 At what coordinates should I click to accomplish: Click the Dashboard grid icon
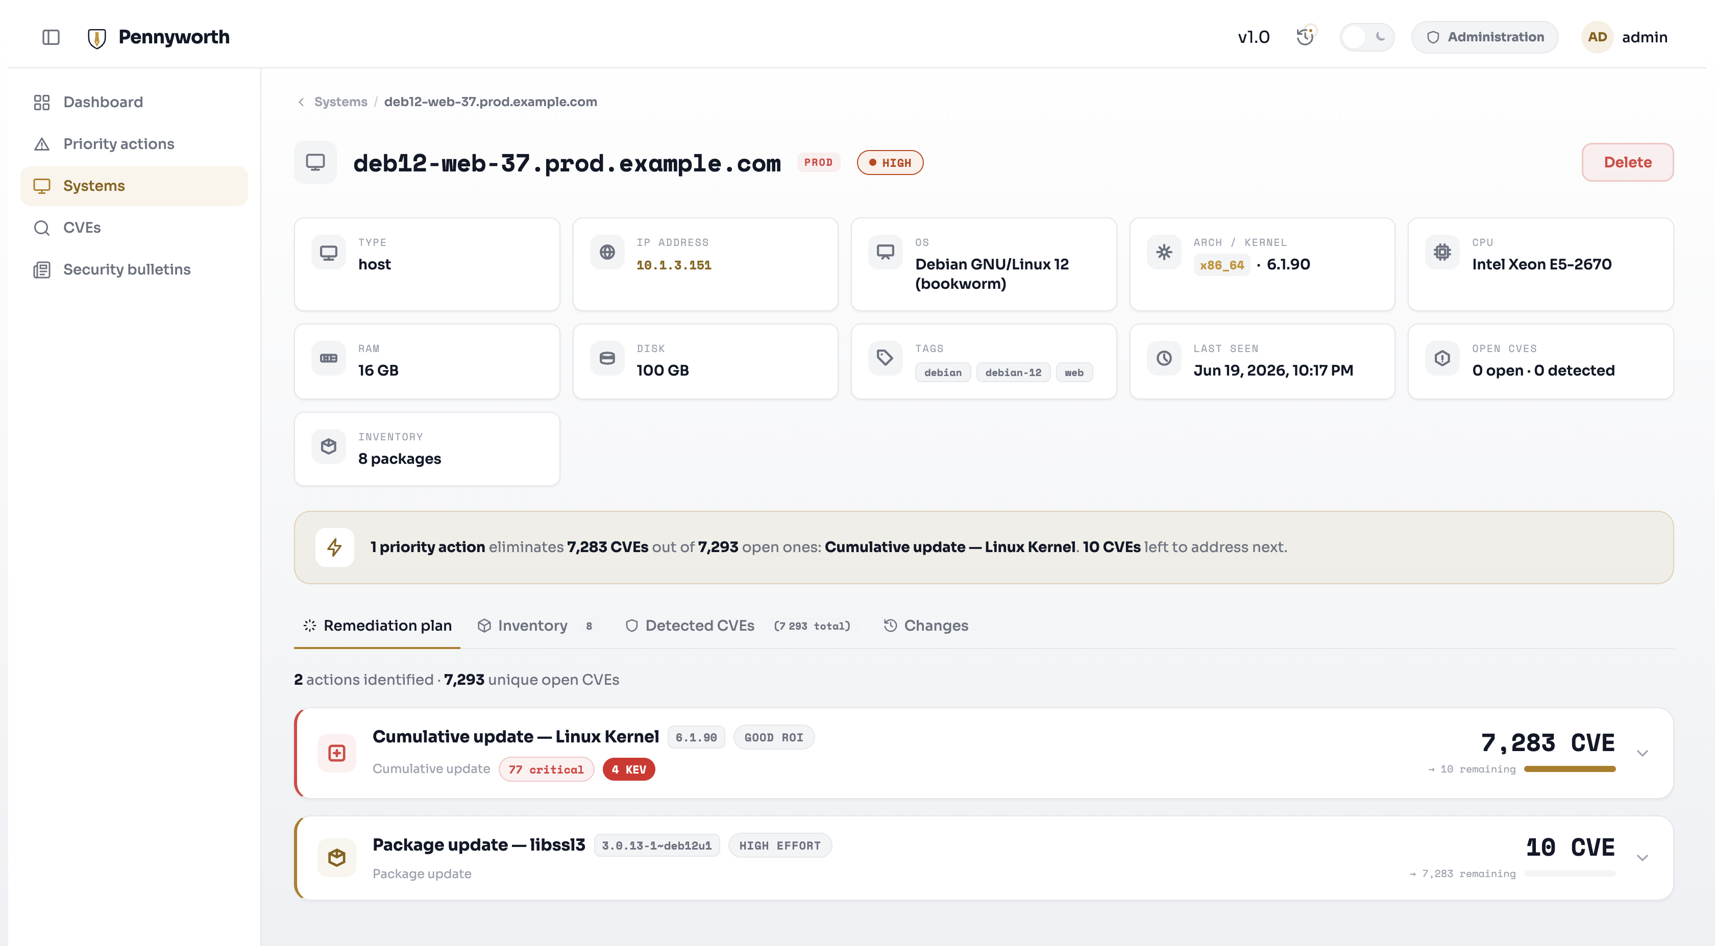pyautogui.click(x=42, y=102)
